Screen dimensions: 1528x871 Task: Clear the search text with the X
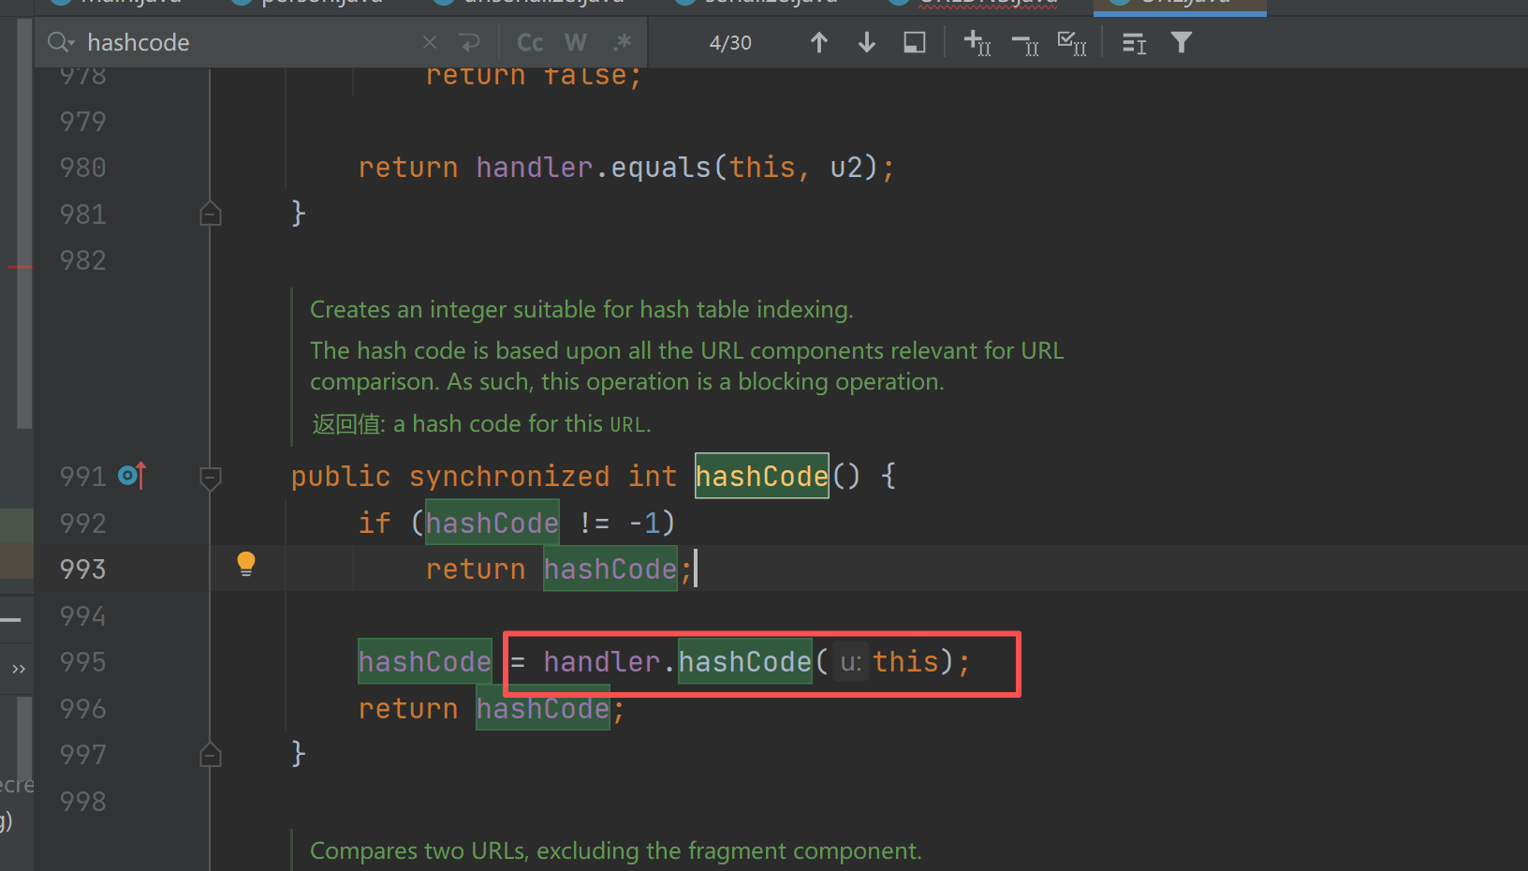[429, 42]
